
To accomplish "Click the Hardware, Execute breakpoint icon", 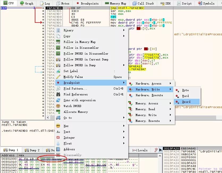I will pos(131,95).
